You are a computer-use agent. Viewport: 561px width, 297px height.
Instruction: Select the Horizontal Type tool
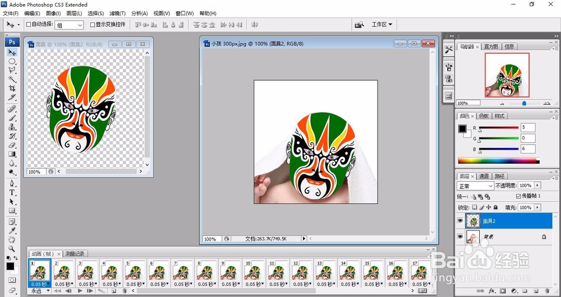click(x=12, y=192)
